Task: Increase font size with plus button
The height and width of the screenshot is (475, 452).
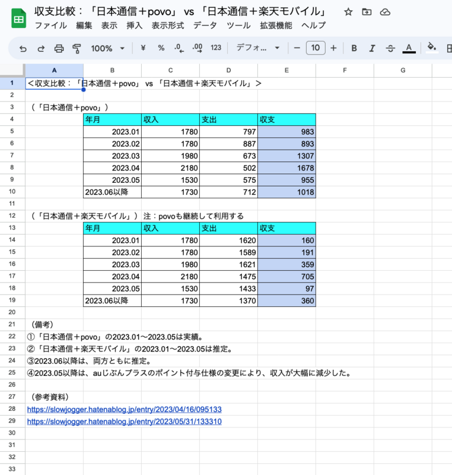Action: tap(333, 48)
